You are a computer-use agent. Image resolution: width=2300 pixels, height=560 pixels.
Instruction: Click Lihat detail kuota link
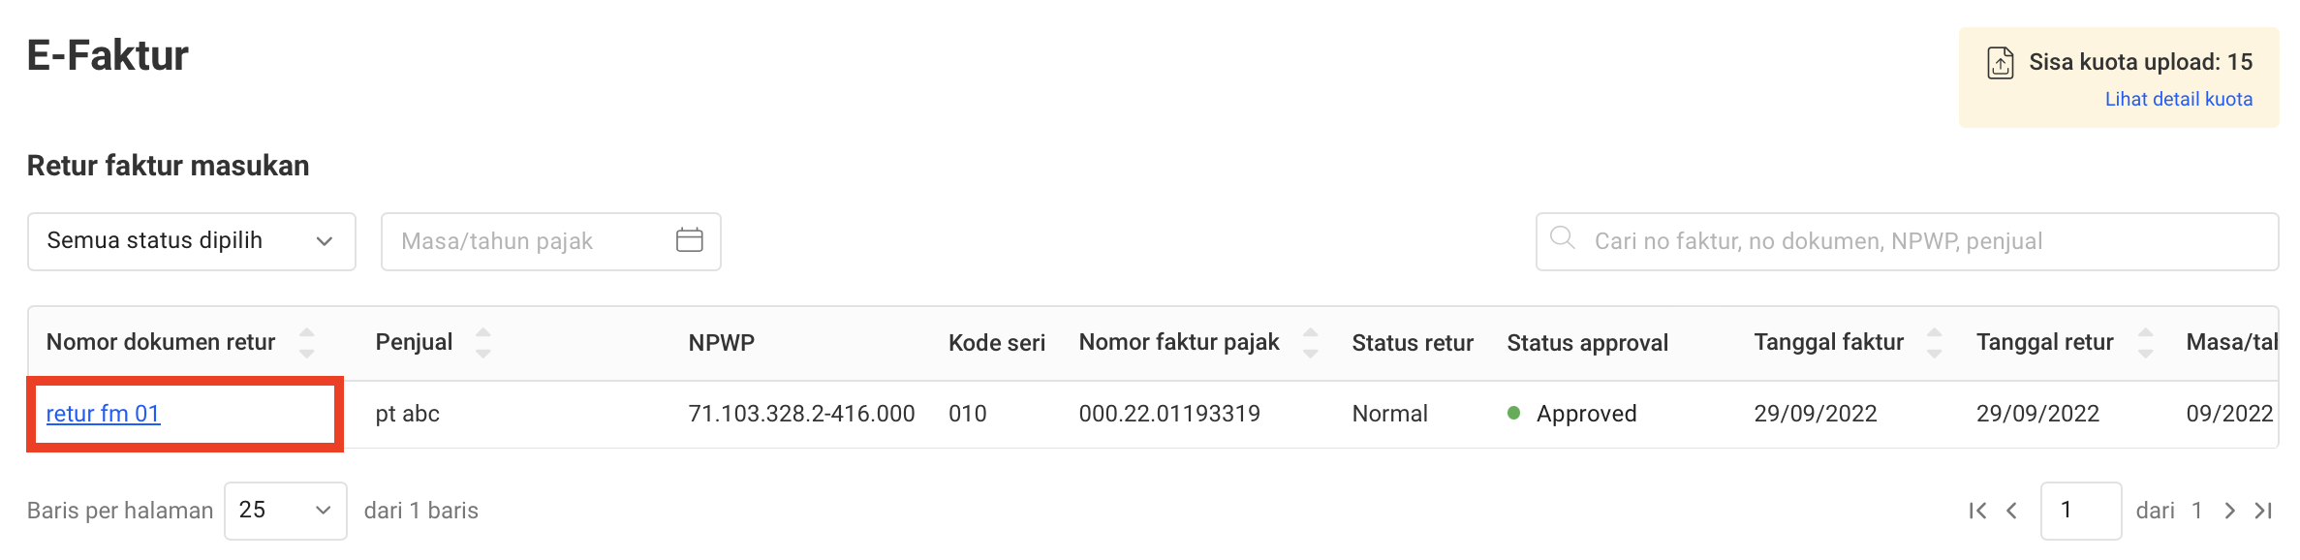2179,98
